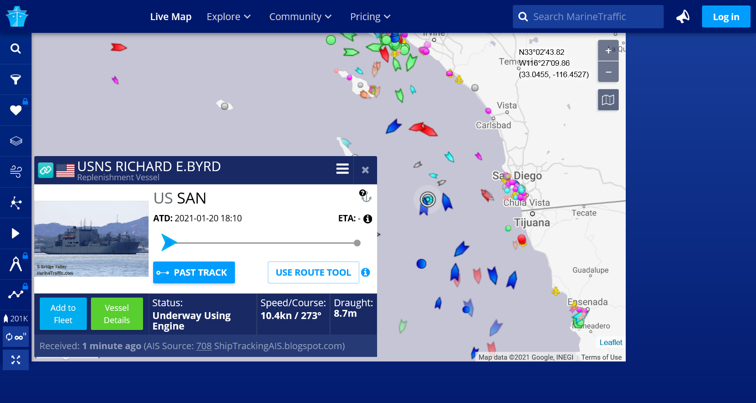Show the vessel's PAST TRACK
Image resolution: width=756 pixels, height=403 pixels.
[x=194, y=272]
